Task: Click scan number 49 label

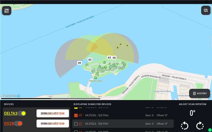Action: click(x=80, y=115)
